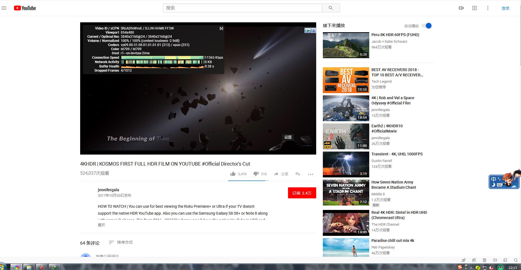The image size is (521, 270).
Task: Click the leaf plus icon in status bar
Action: 474,260
